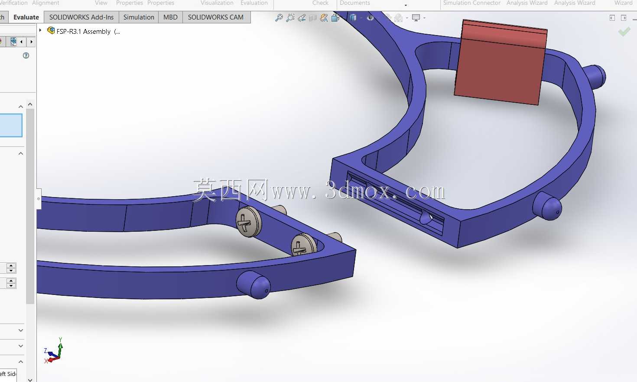Open Dynamic Annotation Views tool
Viewport: 637px width, 382px height.
tap(324, 18)
